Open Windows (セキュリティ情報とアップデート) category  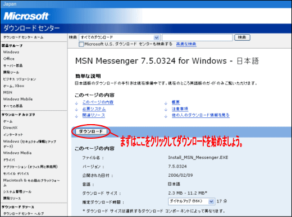tap(29, 144)
